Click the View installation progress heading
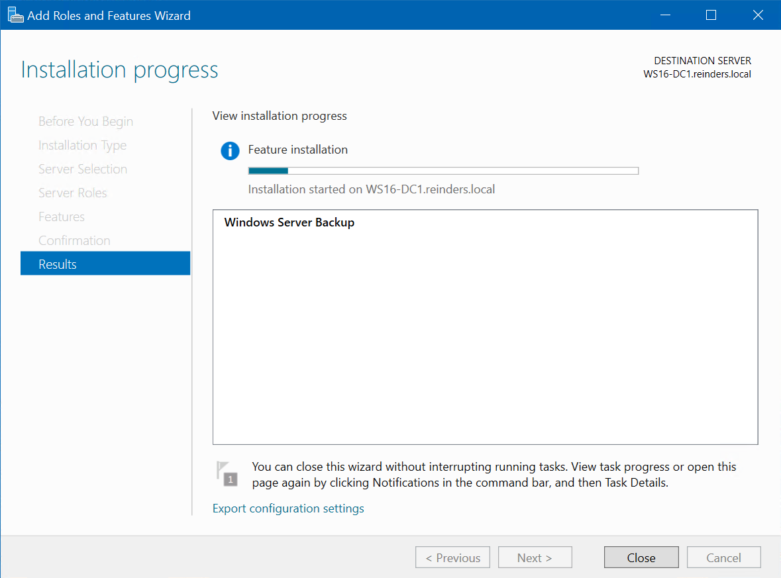This screenshot has height=578, width=781. pyautogui.click(x=280, y=116)
